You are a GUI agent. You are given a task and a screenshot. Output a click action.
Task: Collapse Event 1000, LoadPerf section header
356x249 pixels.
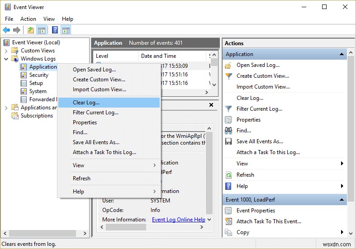[342, 200]
